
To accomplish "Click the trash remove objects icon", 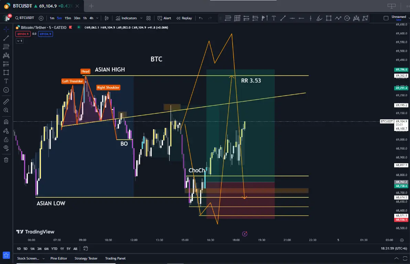I will click(6, 160).
